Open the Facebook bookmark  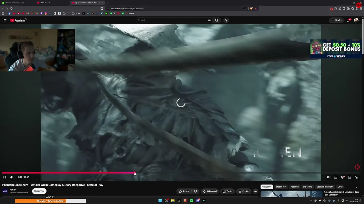[x=9, y=13]
